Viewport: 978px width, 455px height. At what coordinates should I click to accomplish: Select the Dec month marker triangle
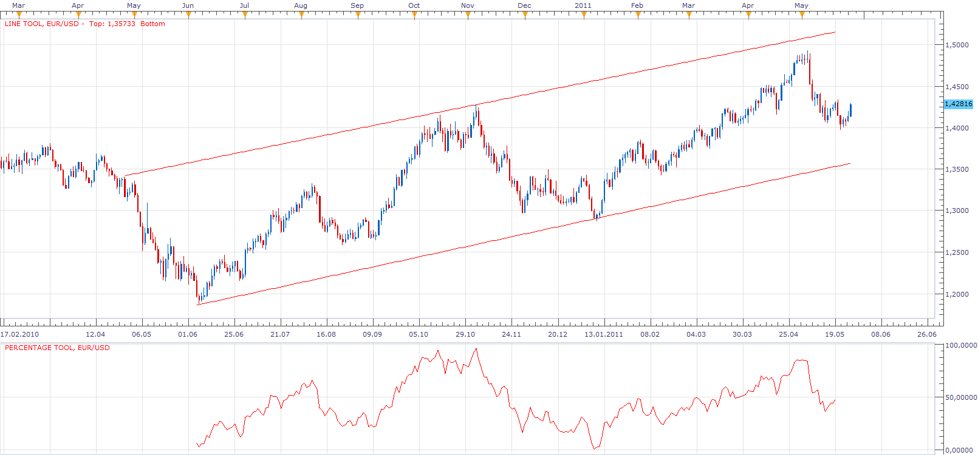(x=525, y=15)
